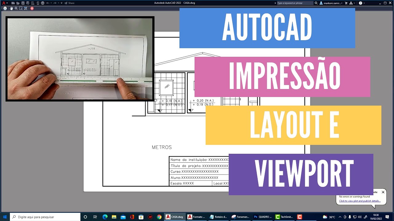The image size is (394, 221).
Task: Click the Nome da instituição row
Action: 199,160
